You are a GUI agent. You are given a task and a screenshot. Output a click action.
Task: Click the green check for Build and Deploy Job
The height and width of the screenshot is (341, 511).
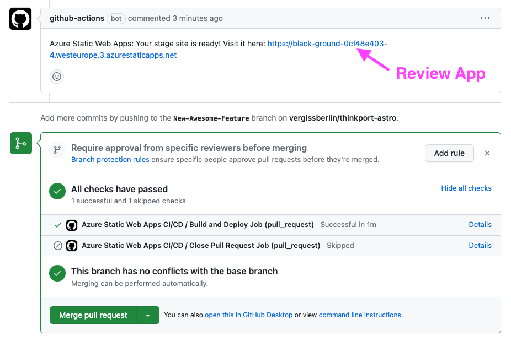coord(58,225)
